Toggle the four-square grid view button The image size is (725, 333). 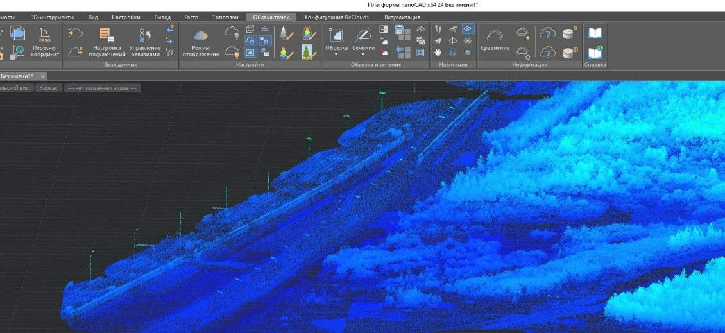pos(420,52)
